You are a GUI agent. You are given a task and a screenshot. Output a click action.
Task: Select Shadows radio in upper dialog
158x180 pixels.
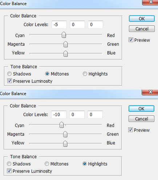point(9,74)
